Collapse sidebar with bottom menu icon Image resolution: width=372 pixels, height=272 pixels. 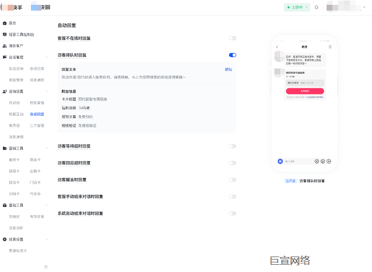[x=46, y=267]
